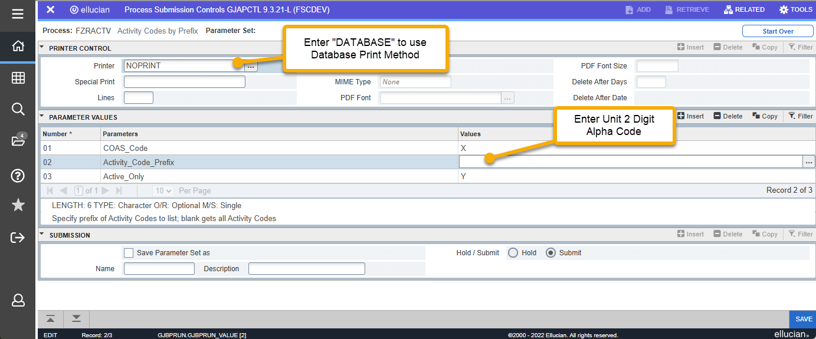Viewport: 816px width, 339px height.
Task: Open the Printer lookup ellipsis button
Action: pos(251,67)
